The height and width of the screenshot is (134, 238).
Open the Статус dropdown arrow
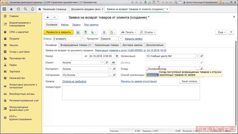pyautogui.click(x=83, y=39)
